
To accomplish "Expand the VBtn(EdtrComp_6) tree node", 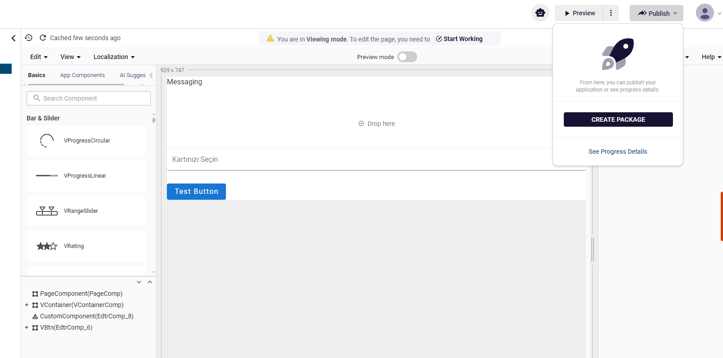I will 27,328.
